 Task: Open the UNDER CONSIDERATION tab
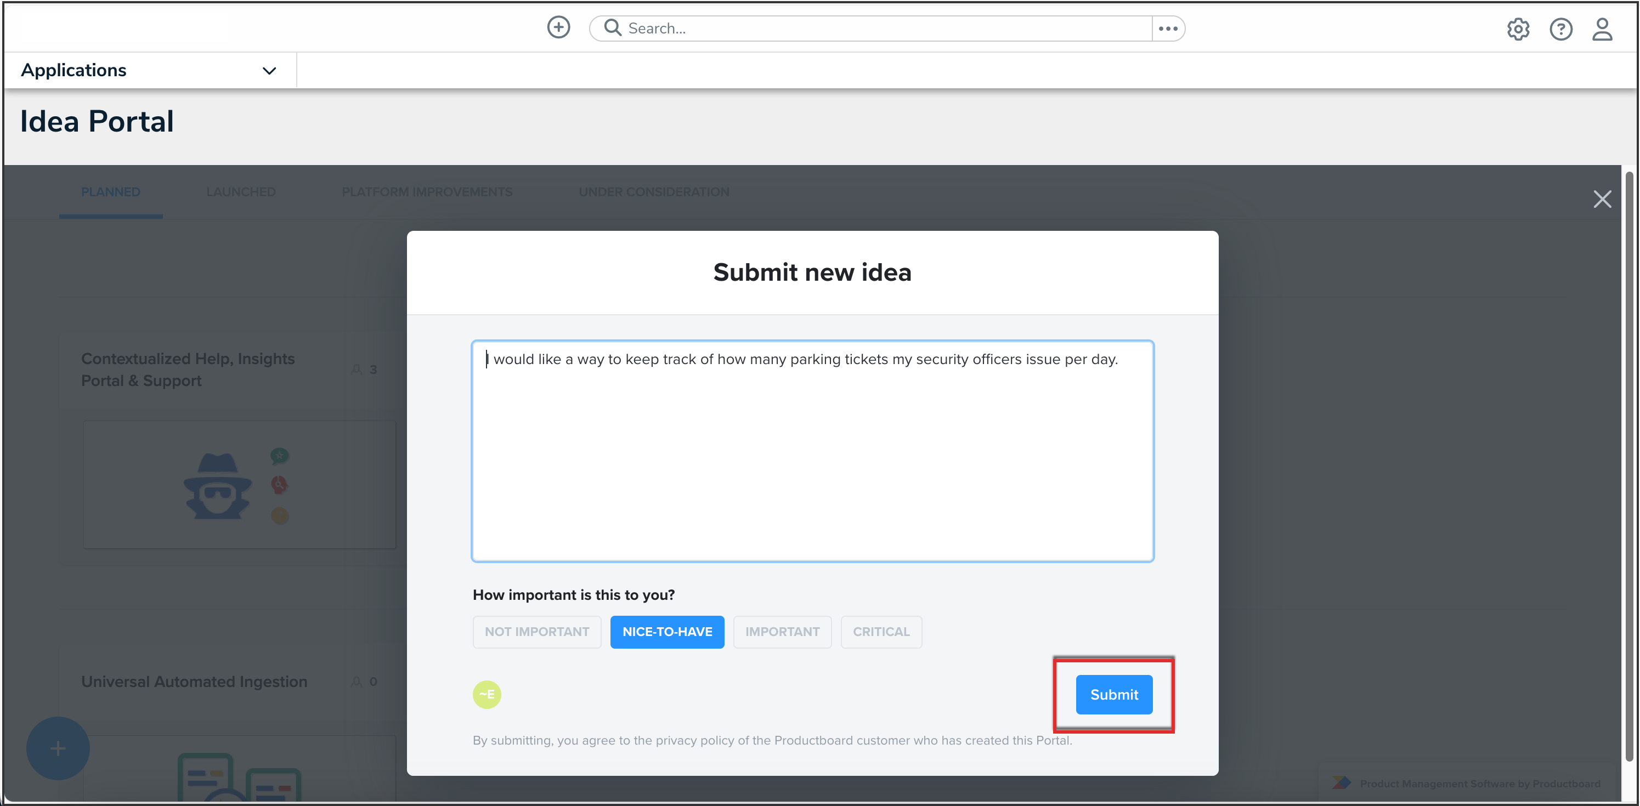pyautogui.click(x=653, y=192)
